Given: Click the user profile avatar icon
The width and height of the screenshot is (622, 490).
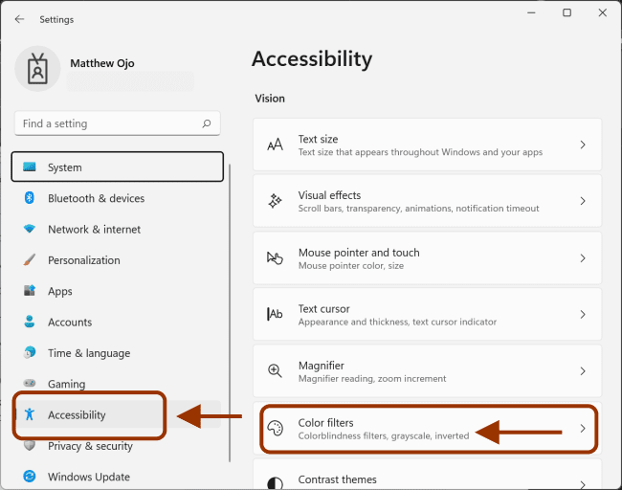Looking at the screenshot, I should [x=37, y=69].
